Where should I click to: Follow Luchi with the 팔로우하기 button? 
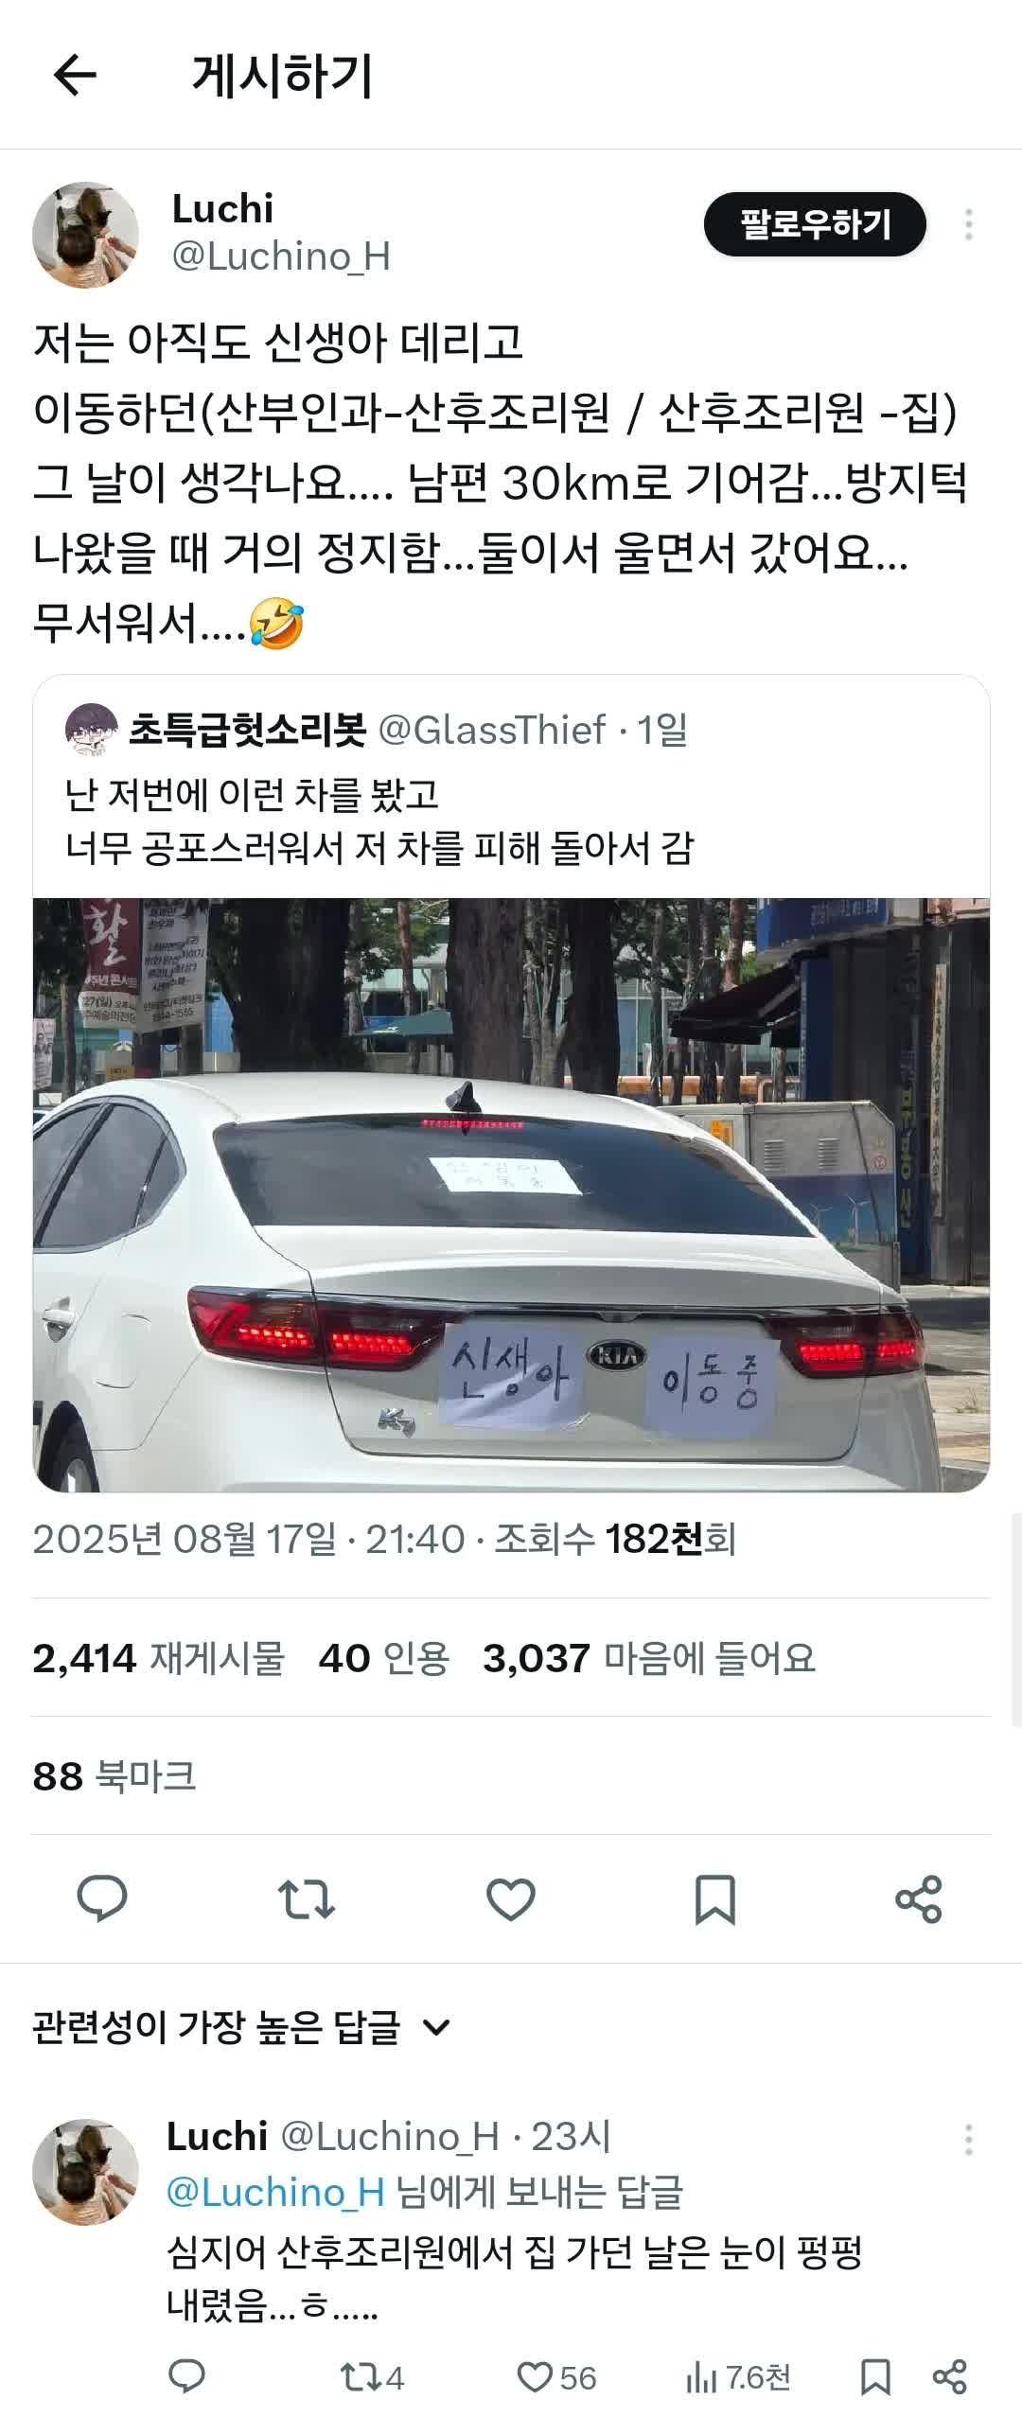tap(815, 224)
